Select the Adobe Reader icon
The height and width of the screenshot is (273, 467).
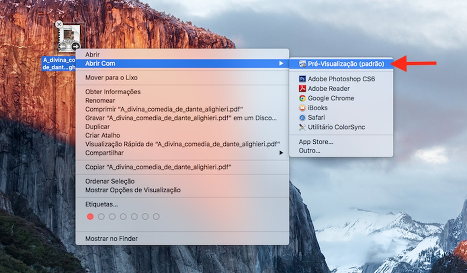coord(303,88)
